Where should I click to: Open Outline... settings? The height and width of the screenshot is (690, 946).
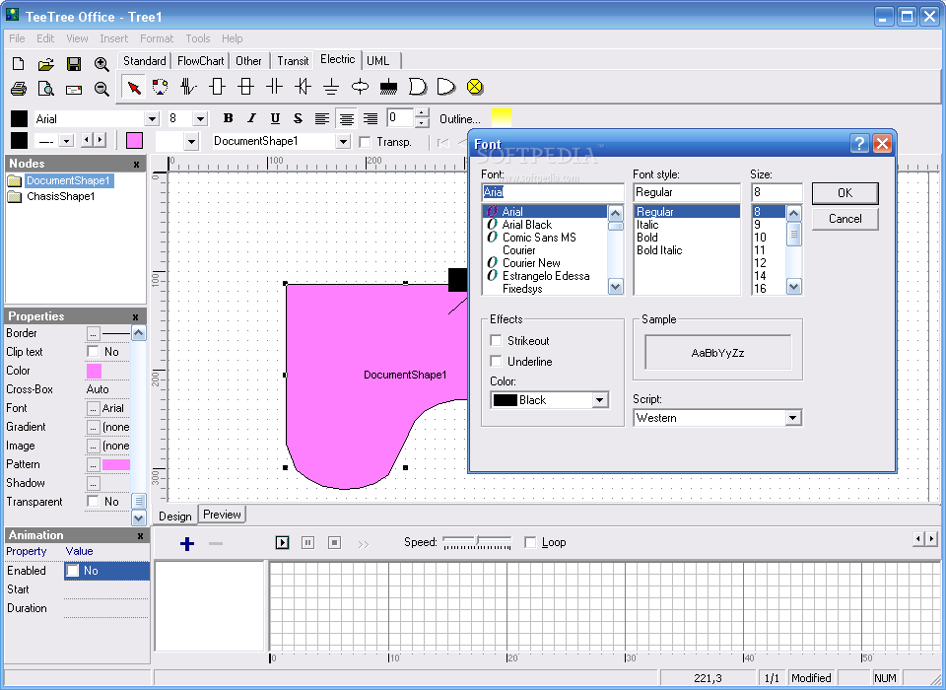(460, 119)
